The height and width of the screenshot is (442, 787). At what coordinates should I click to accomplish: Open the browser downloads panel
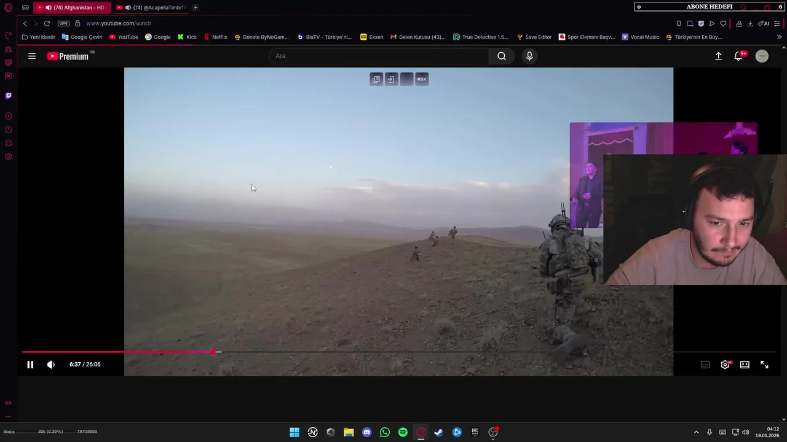750,23
